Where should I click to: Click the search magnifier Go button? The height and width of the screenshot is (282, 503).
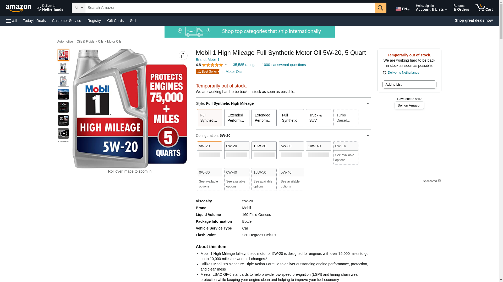coord(380,8)
